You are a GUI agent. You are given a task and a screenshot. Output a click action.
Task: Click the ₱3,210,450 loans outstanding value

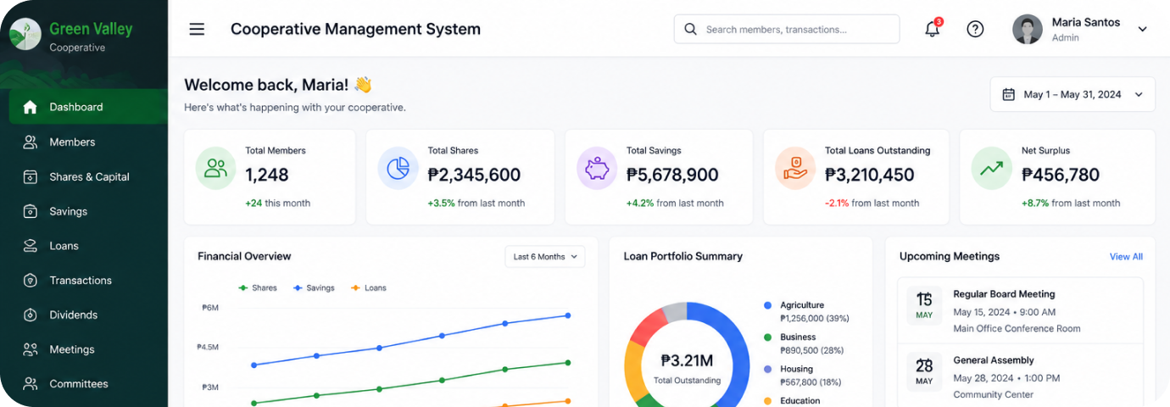coord(870,176)
